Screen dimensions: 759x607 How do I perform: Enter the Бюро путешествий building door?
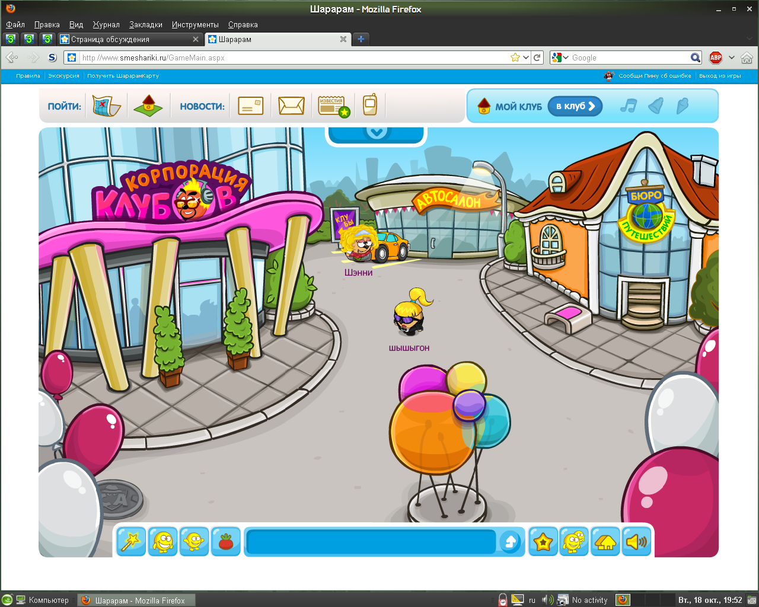coord(645,302)
